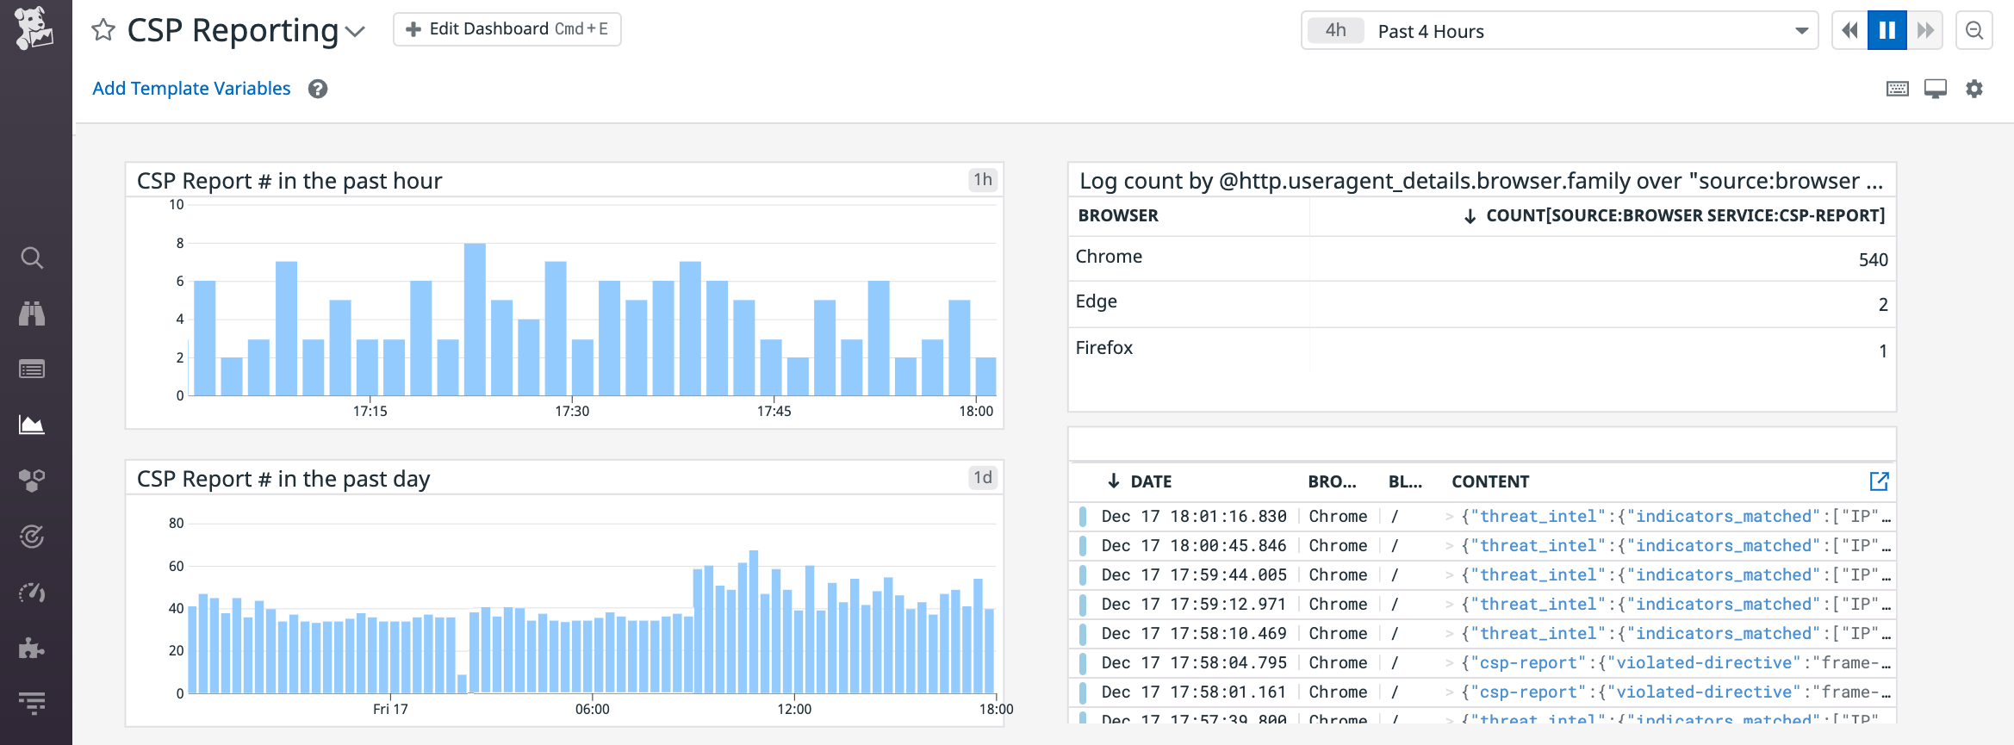This screenshot has width=2014, height=745.
Task: Step the time range backward
Action: 1849,31
